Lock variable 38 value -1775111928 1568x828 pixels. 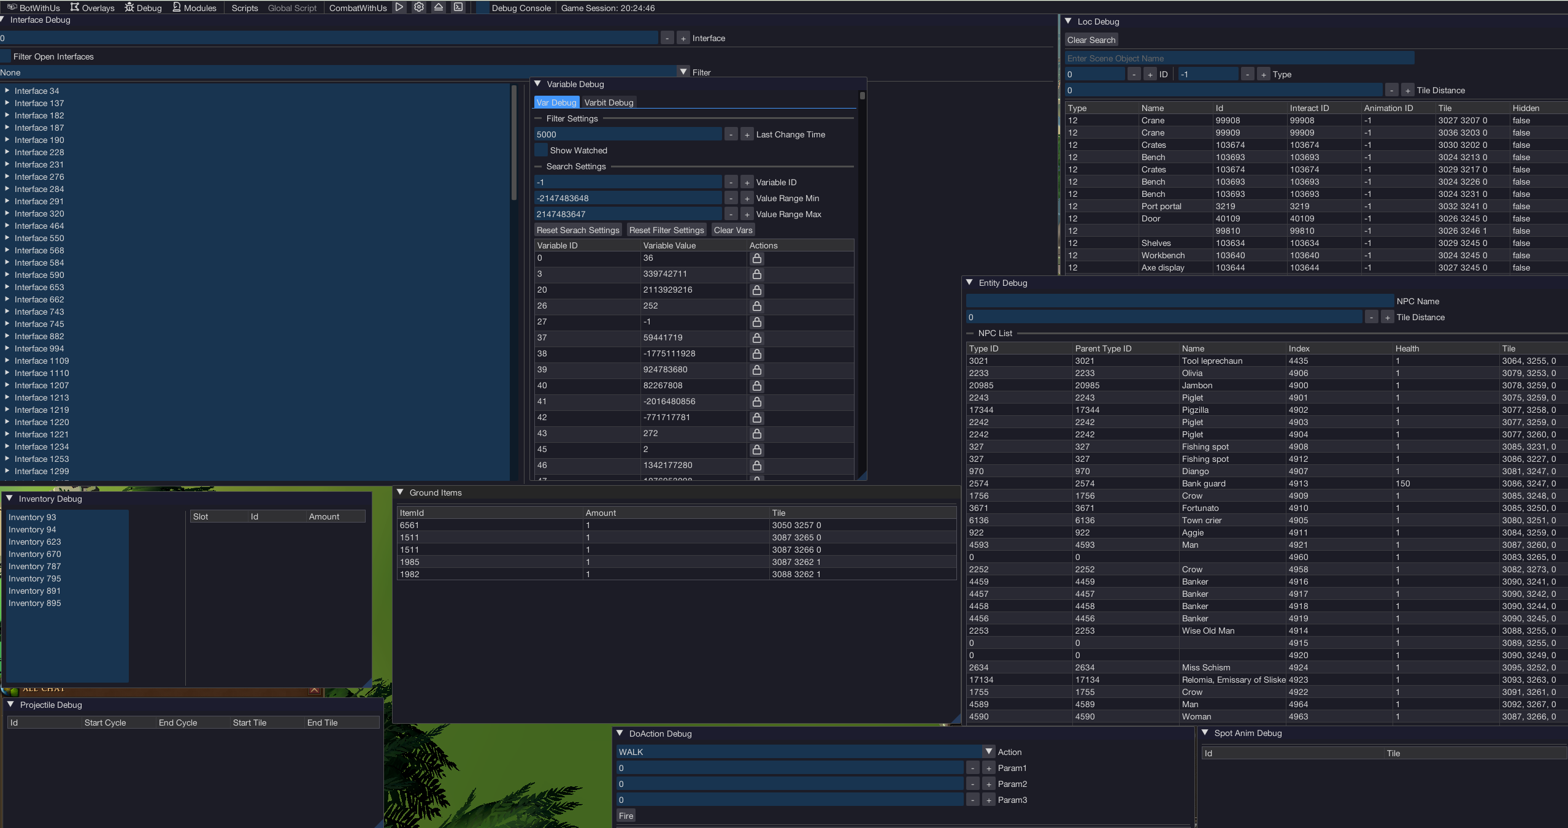757,354
